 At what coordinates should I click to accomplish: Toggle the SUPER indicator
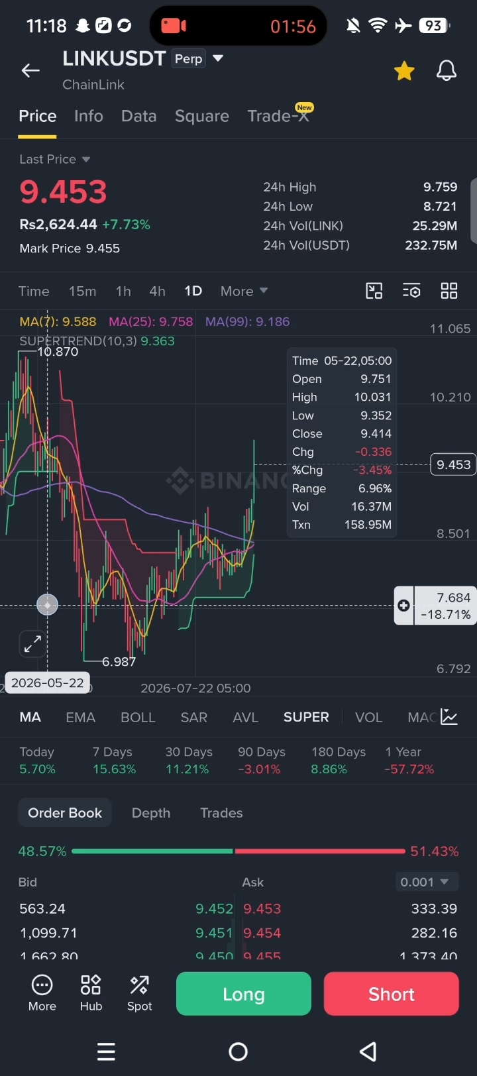point(306,717)
